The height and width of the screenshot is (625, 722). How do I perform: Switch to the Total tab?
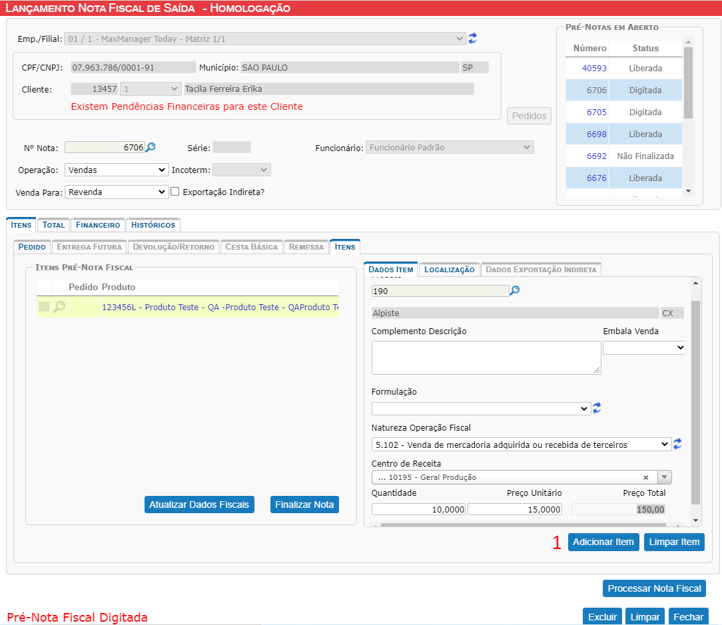(54, 225)
